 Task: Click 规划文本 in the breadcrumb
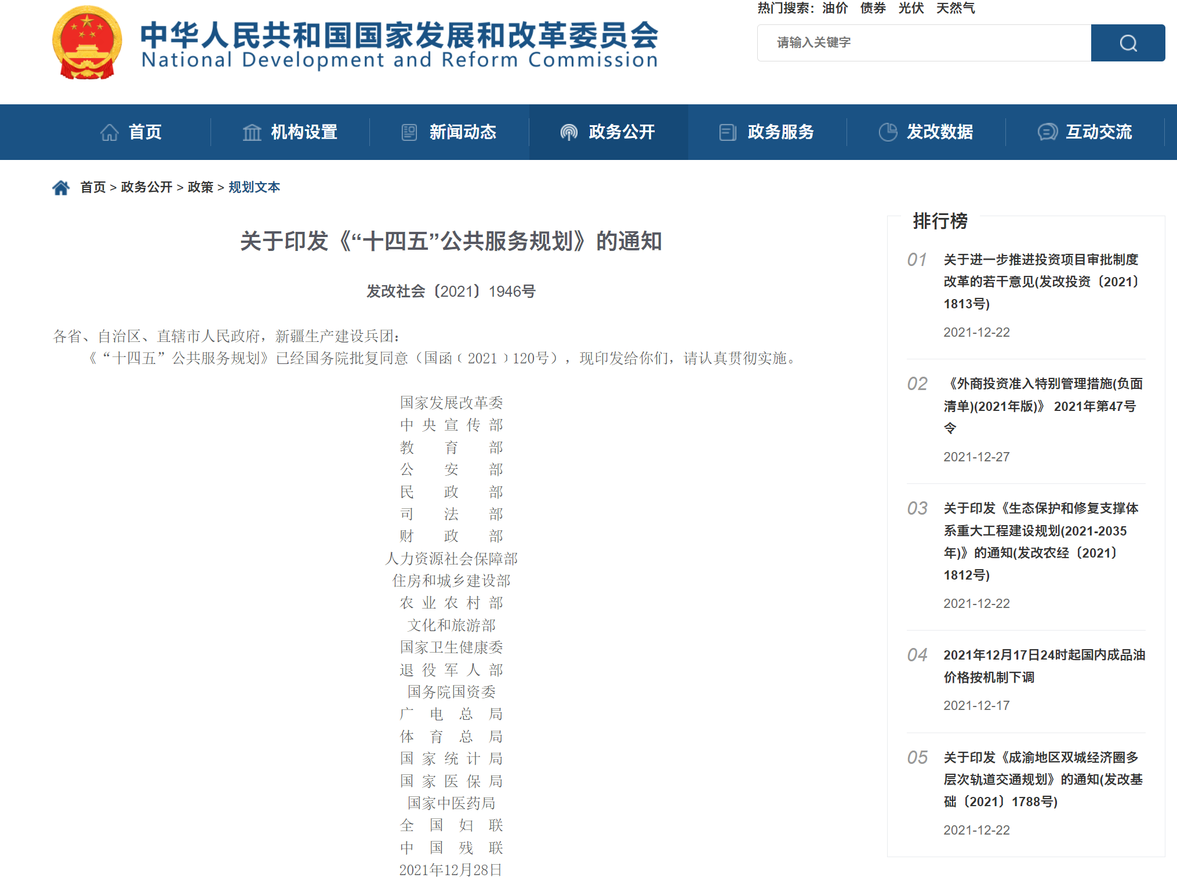pyautogui.click(x=254, y=187)
